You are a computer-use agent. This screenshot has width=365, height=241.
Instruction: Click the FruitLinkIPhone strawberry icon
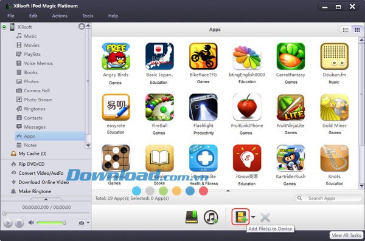click(x=247, y=107)
